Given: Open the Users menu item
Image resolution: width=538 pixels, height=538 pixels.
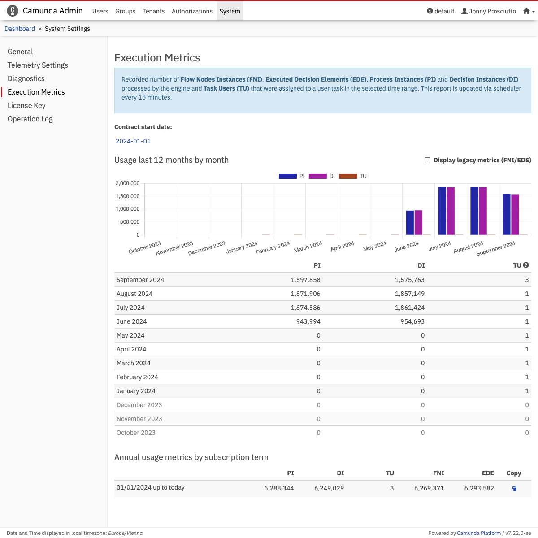Looking at the screenshot, I should [100, 11].
